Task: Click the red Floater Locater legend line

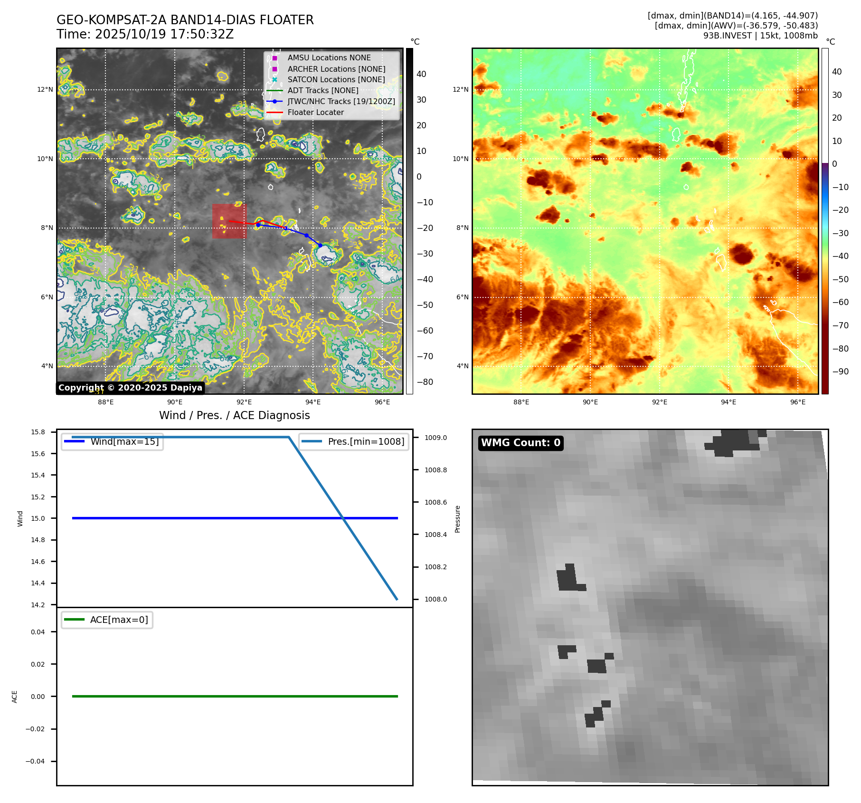Action: tap(274, 113)
